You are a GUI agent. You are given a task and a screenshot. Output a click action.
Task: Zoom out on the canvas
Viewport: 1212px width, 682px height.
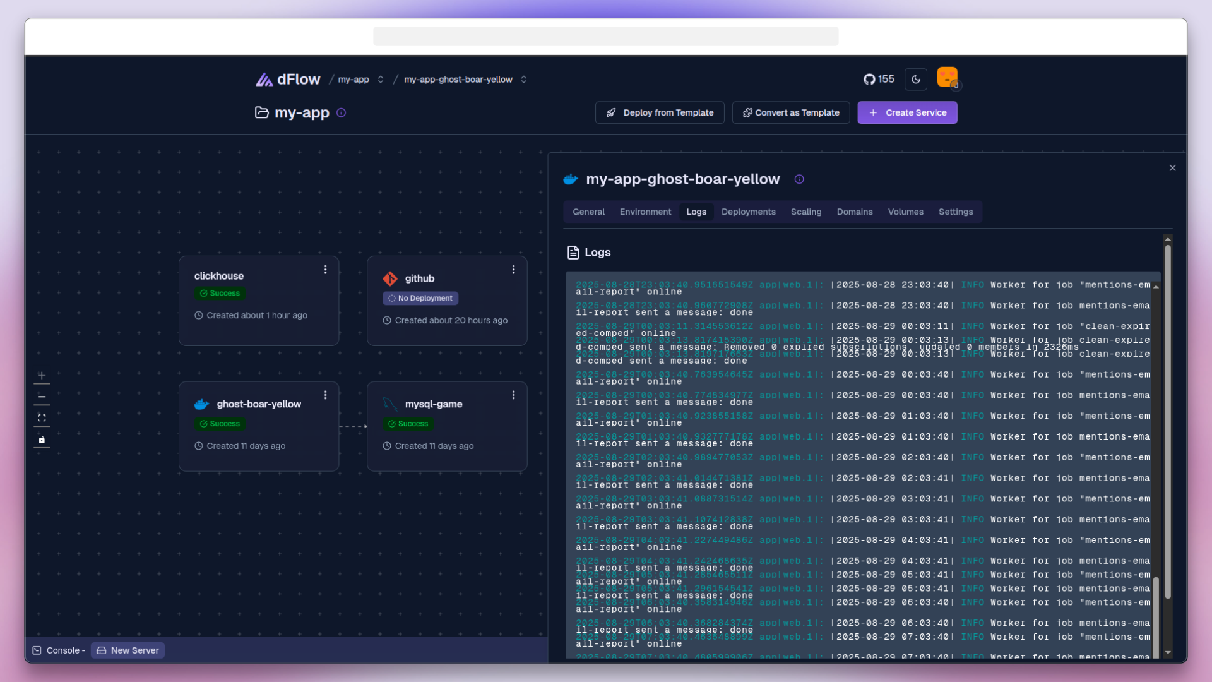(x=42, y=397)
